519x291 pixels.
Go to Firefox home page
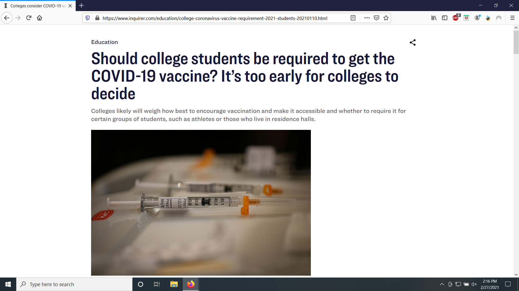[39, 18]
